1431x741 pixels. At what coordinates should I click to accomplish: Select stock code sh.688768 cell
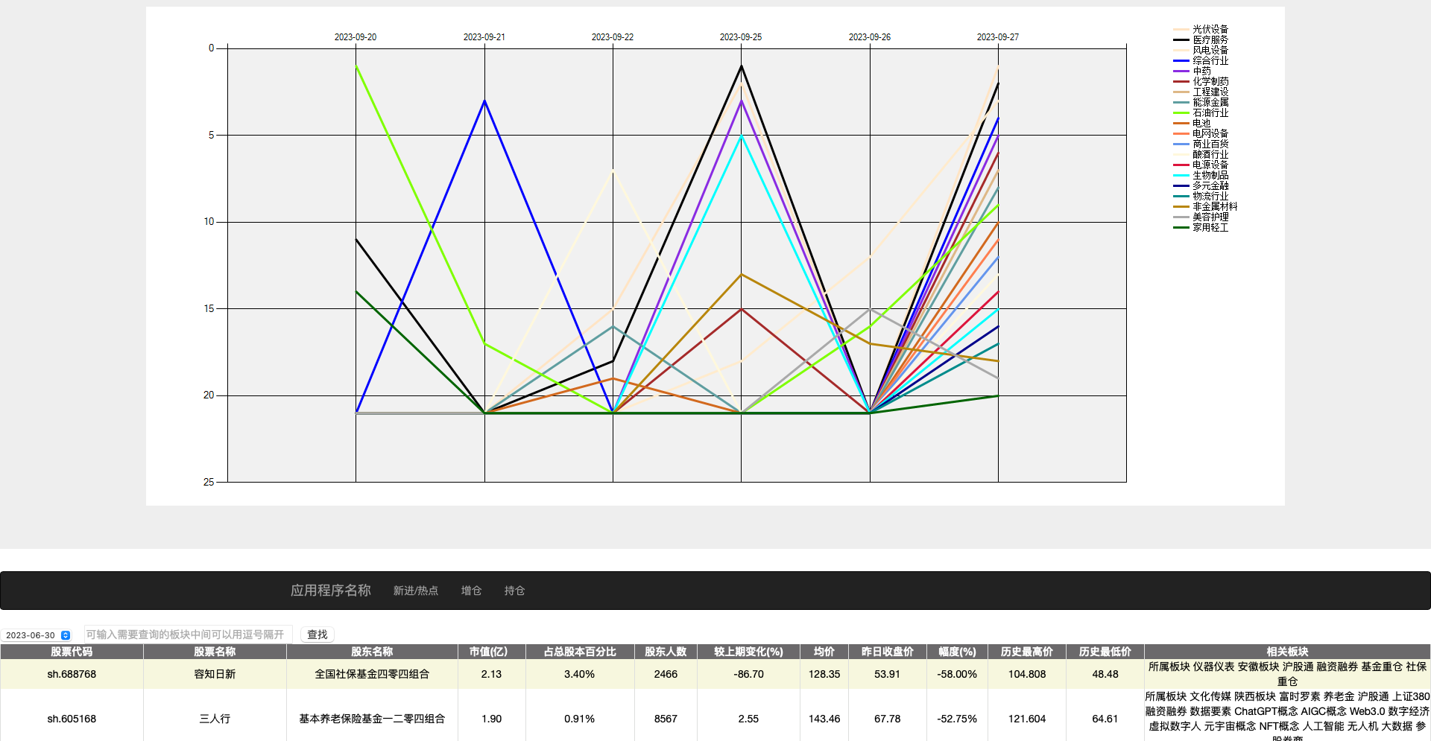(72, 674)
